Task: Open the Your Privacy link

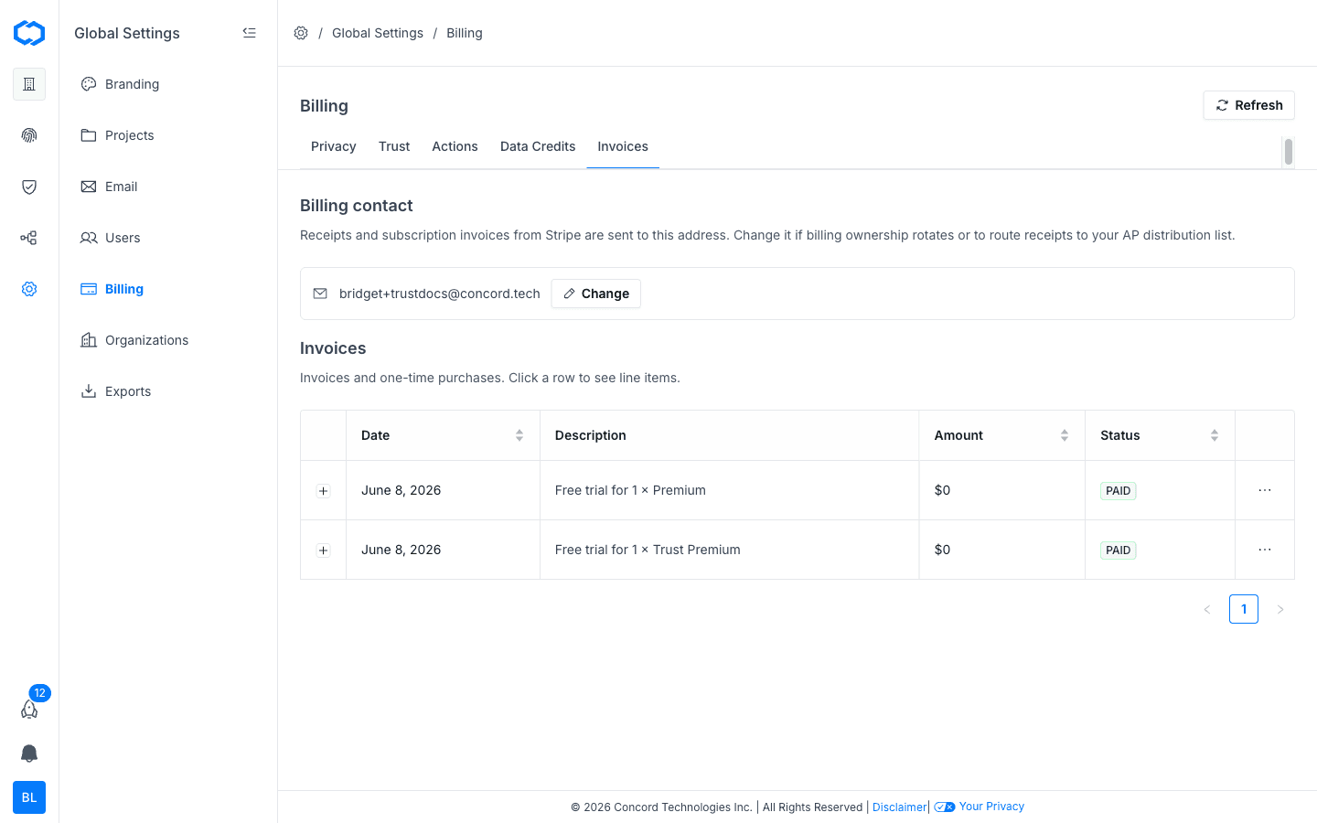Action: point(991,807)
